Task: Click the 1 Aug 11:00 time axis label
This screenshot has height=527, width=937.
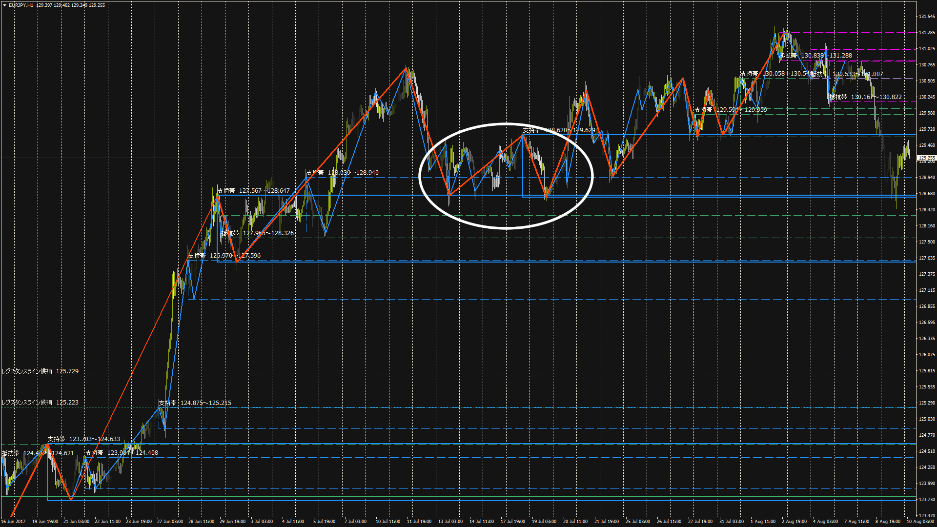Action: coord(762,522)
